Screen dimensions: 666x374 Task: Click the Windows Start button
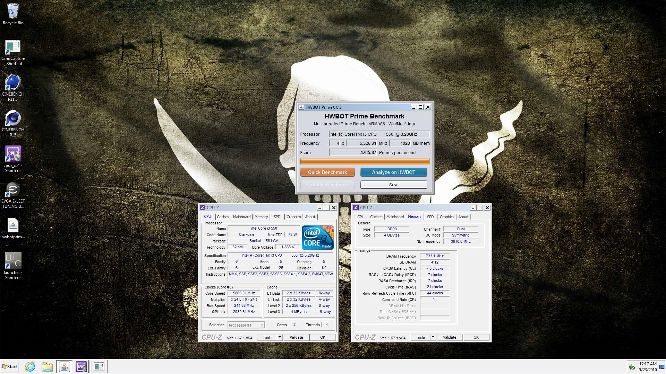(9, 366)
